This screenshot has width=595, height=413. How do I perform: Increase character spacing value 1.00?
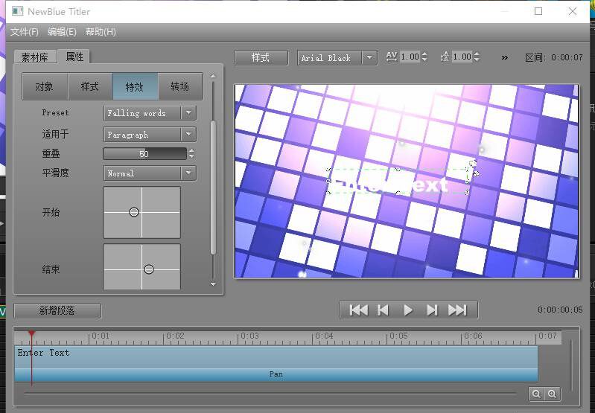pyautogui.click(x=424, y=54)
